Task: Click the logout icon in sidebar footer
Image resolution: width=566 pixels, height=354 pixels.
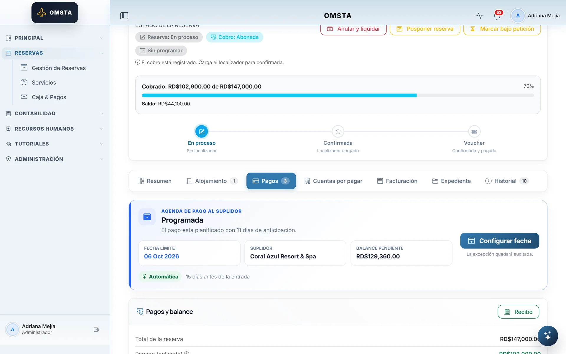Action: coord(96,330)
